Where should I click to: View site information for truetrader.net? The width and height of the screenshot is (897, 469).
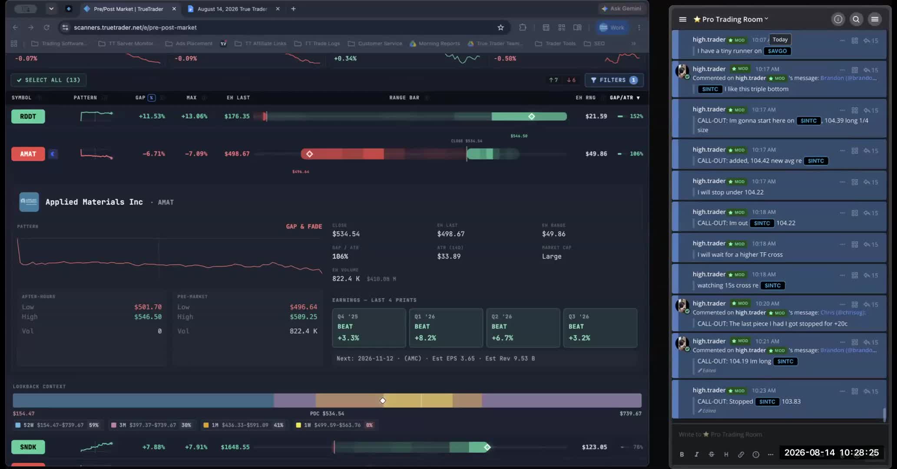point(65,27)
